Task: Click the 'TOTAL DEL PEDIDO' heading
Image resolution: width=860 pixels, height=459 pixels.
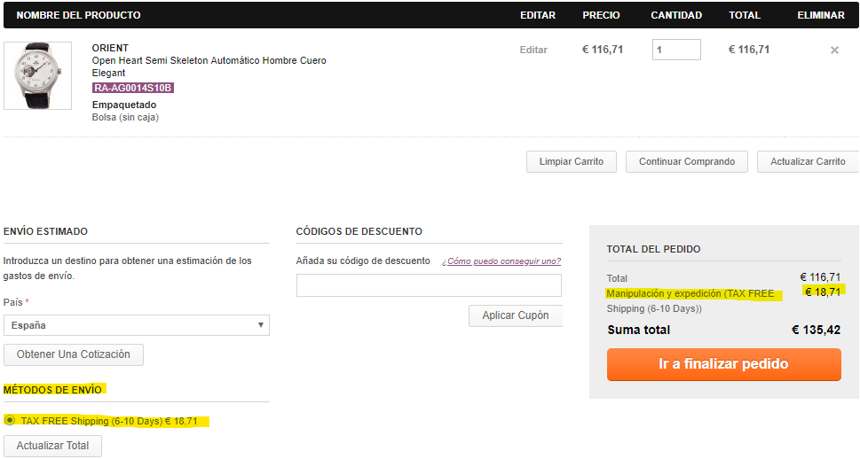Action: [x=653, y=249]
